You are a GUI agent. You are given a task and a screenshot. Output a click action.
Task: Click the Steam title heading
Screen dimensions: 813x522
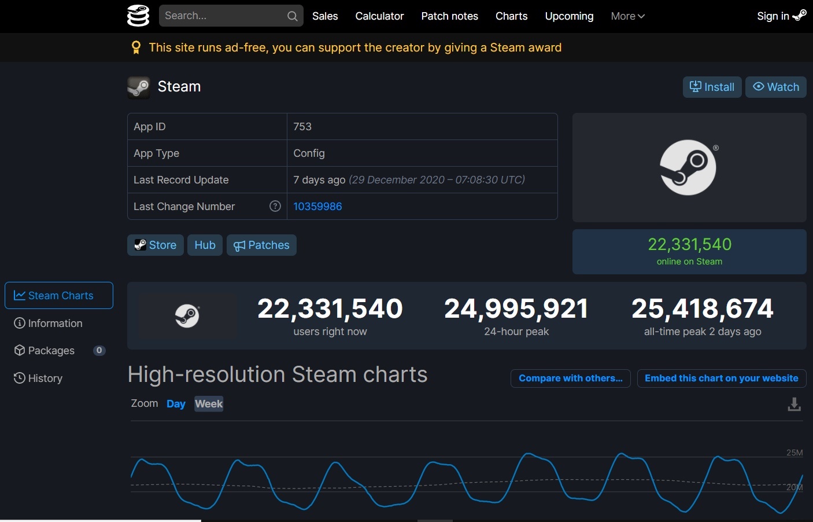pos(179,87)
